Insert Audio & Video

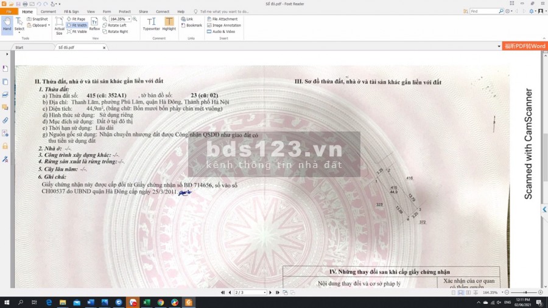(x=221, y=32)
